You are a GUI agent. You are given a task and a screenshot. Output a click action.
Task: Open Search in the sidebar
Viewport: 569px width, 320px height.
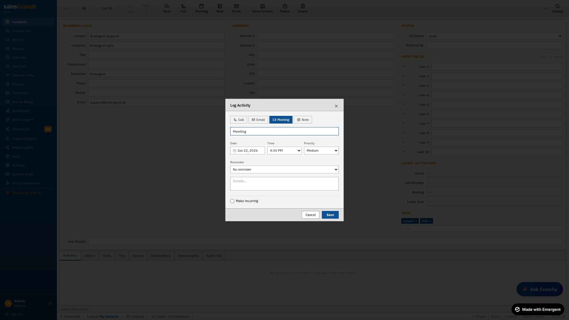click(28, 40)
